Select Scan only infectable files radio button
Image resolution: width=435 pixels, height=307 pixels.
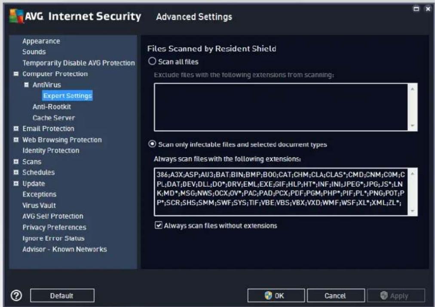(152, 144)
